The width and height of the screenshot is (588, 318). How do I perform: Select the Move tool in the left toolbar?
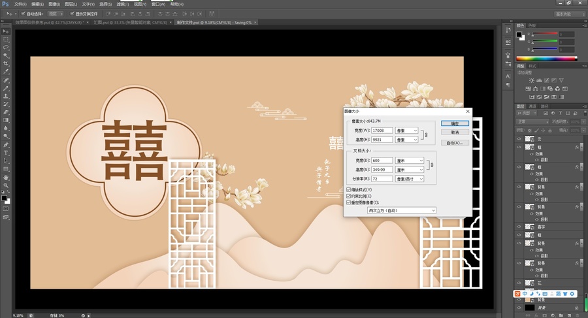(x=6, y=31)
